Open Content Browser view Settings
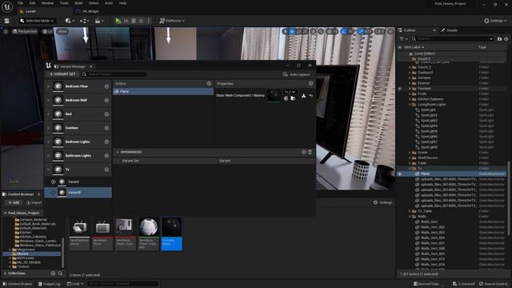The image size is (512, 288). click(382, 202)
